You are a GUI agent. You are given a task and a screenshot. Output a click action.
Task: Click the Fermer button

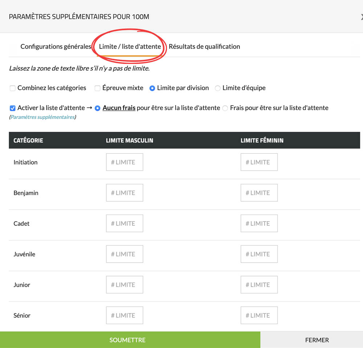click(x=317, y=340)
